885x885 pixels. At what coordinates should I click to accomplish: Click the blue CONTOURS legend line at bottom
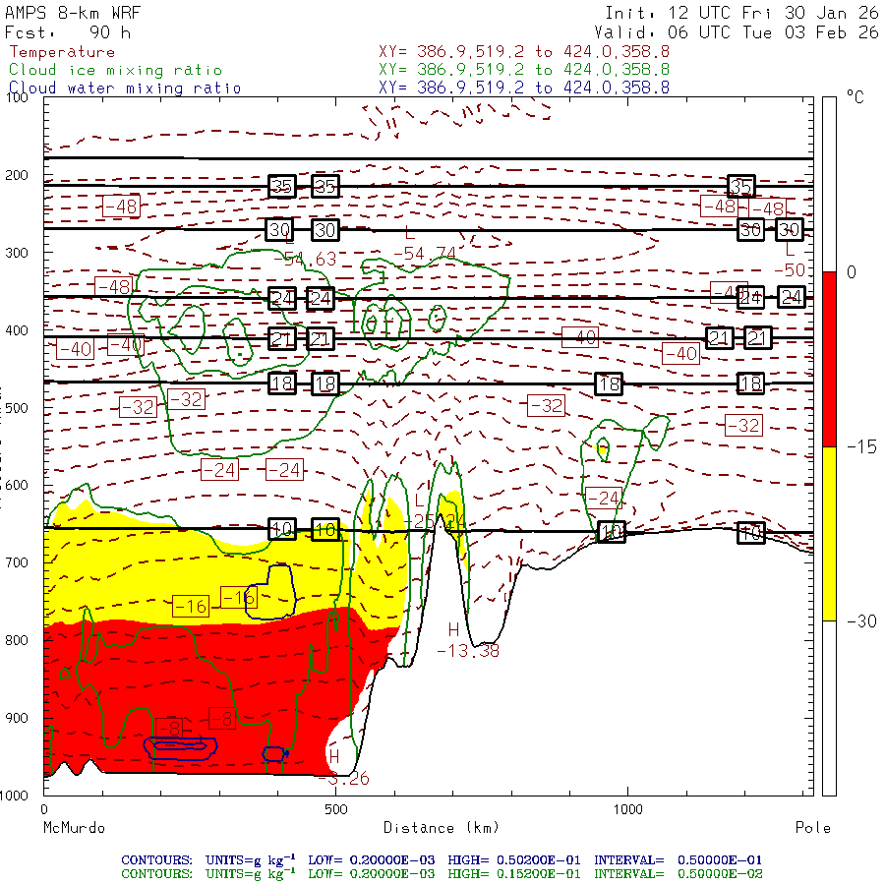click(442, 860)
